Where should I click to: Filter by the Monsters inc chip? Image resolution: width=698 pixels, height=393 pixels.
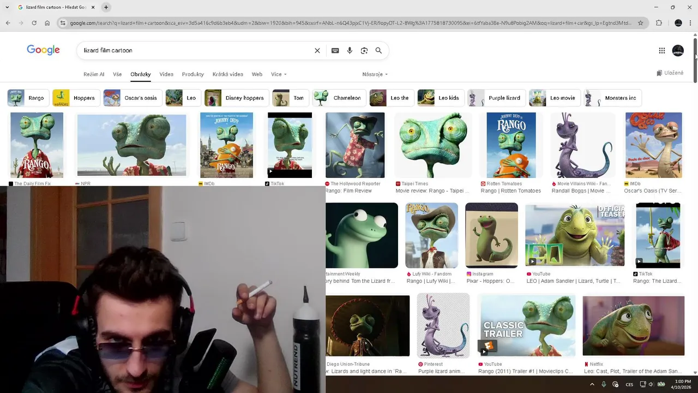[x=613, y=98]
